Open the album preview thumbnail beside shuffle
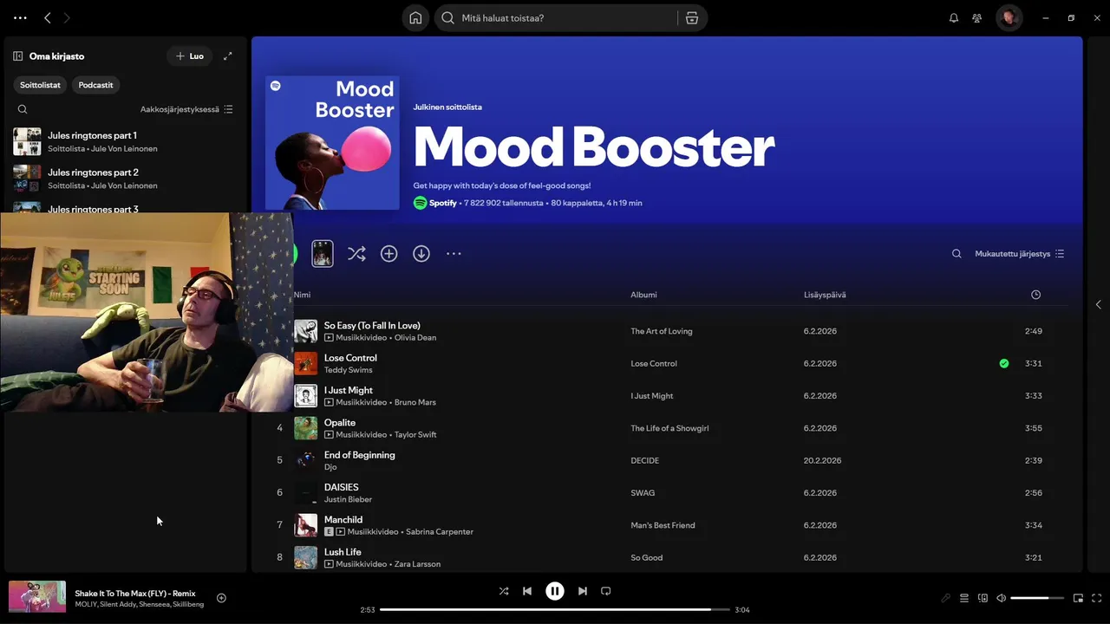The image size is (1110, 624). 323,253
